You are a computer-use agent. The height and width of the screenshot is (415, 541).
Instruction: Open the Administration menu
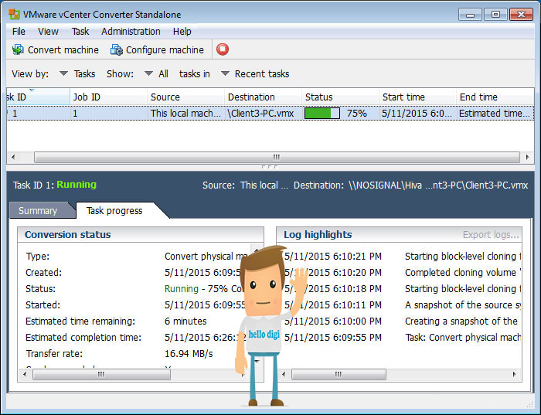(x=131, y=32)
